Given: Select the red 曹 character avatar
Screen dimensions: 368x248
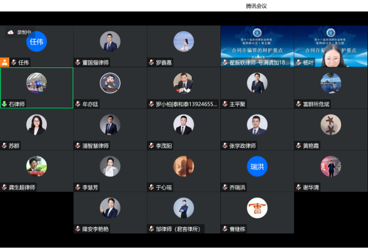Looking at the screenshot, I should pos(257,208).
